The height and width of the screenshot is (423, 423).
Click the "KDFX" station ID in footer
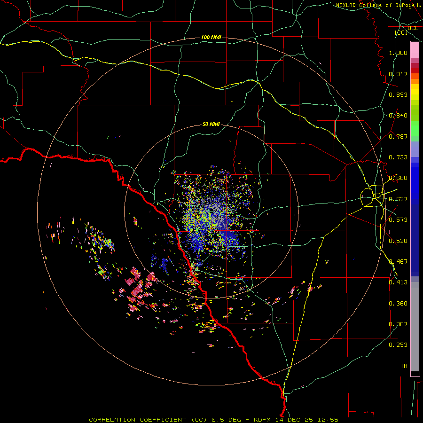(263, 420)
